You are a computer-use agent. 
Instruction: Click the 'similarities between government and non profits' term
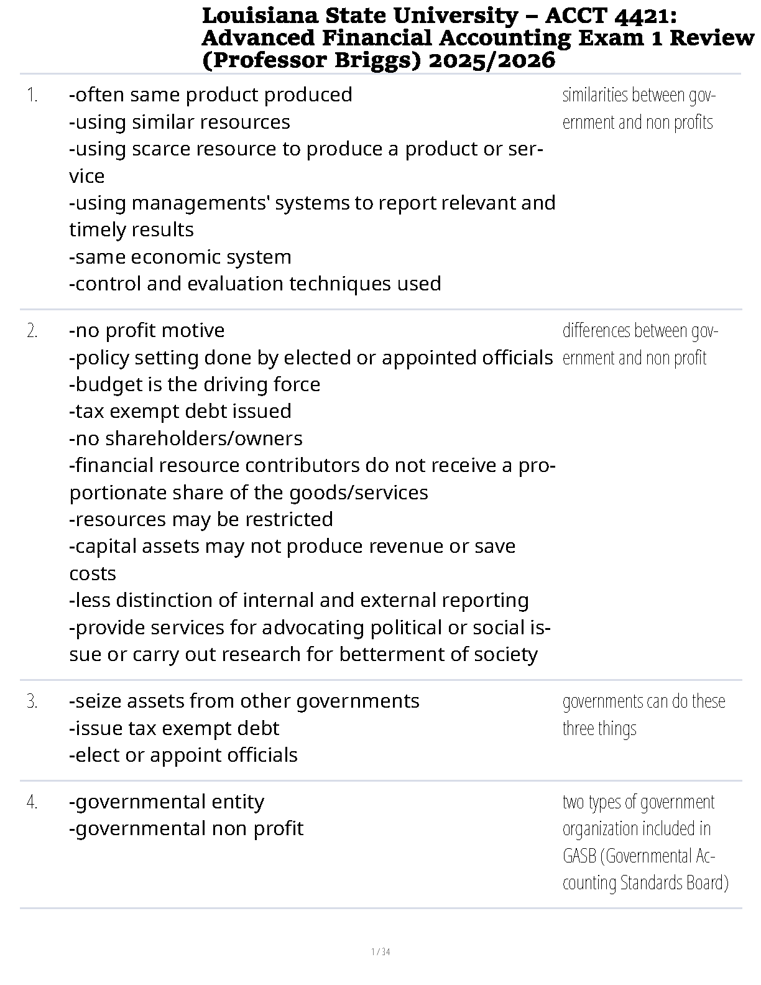[639, 109]
